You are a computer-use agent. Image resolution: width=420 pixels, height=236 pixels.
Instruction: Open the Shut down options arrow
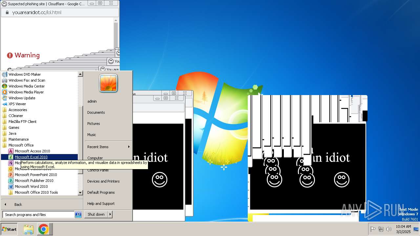click(110, 214)
